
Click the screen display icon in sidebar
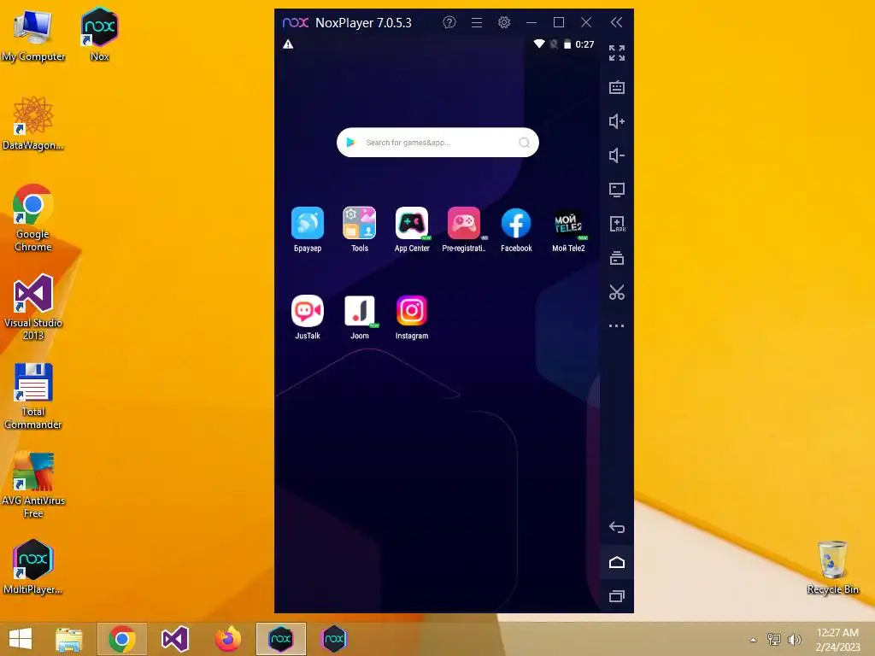coord(617,190)
